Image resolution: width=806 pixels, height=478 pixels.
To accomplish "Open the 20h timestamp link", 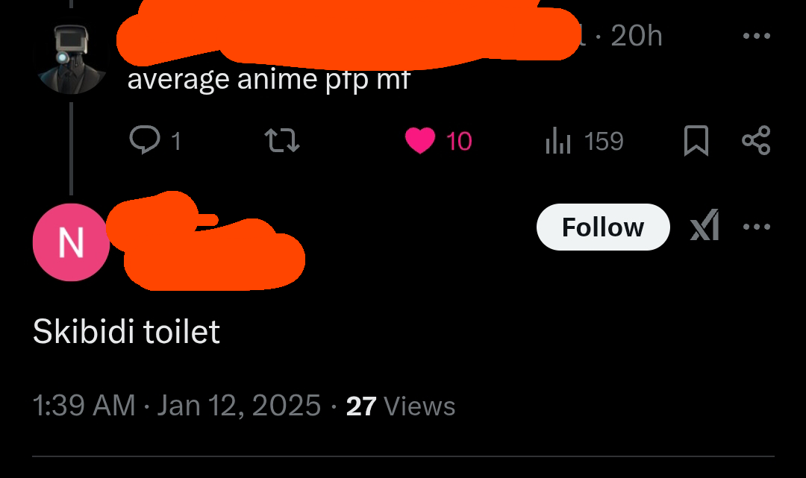I will (637, 36).
